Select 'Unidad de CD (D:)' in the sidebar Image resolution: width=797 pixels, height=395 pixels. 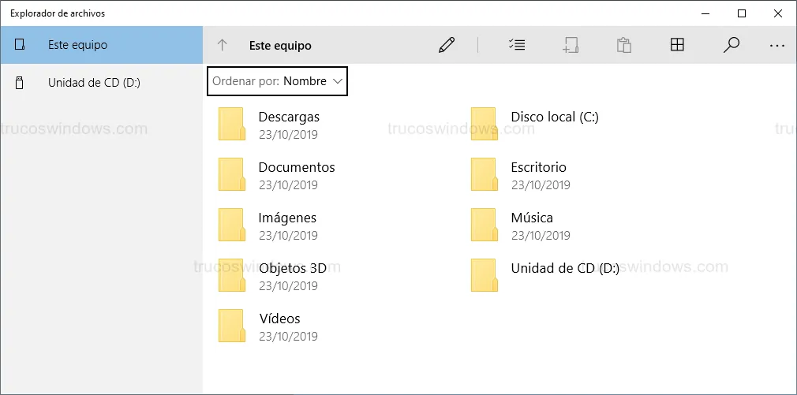coord(93,83)
